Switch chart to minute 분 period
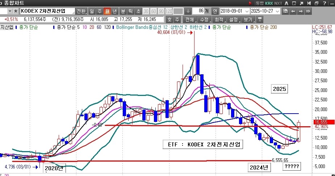The image size is (335, 176). pyautogui.click(x=123, y=11)
